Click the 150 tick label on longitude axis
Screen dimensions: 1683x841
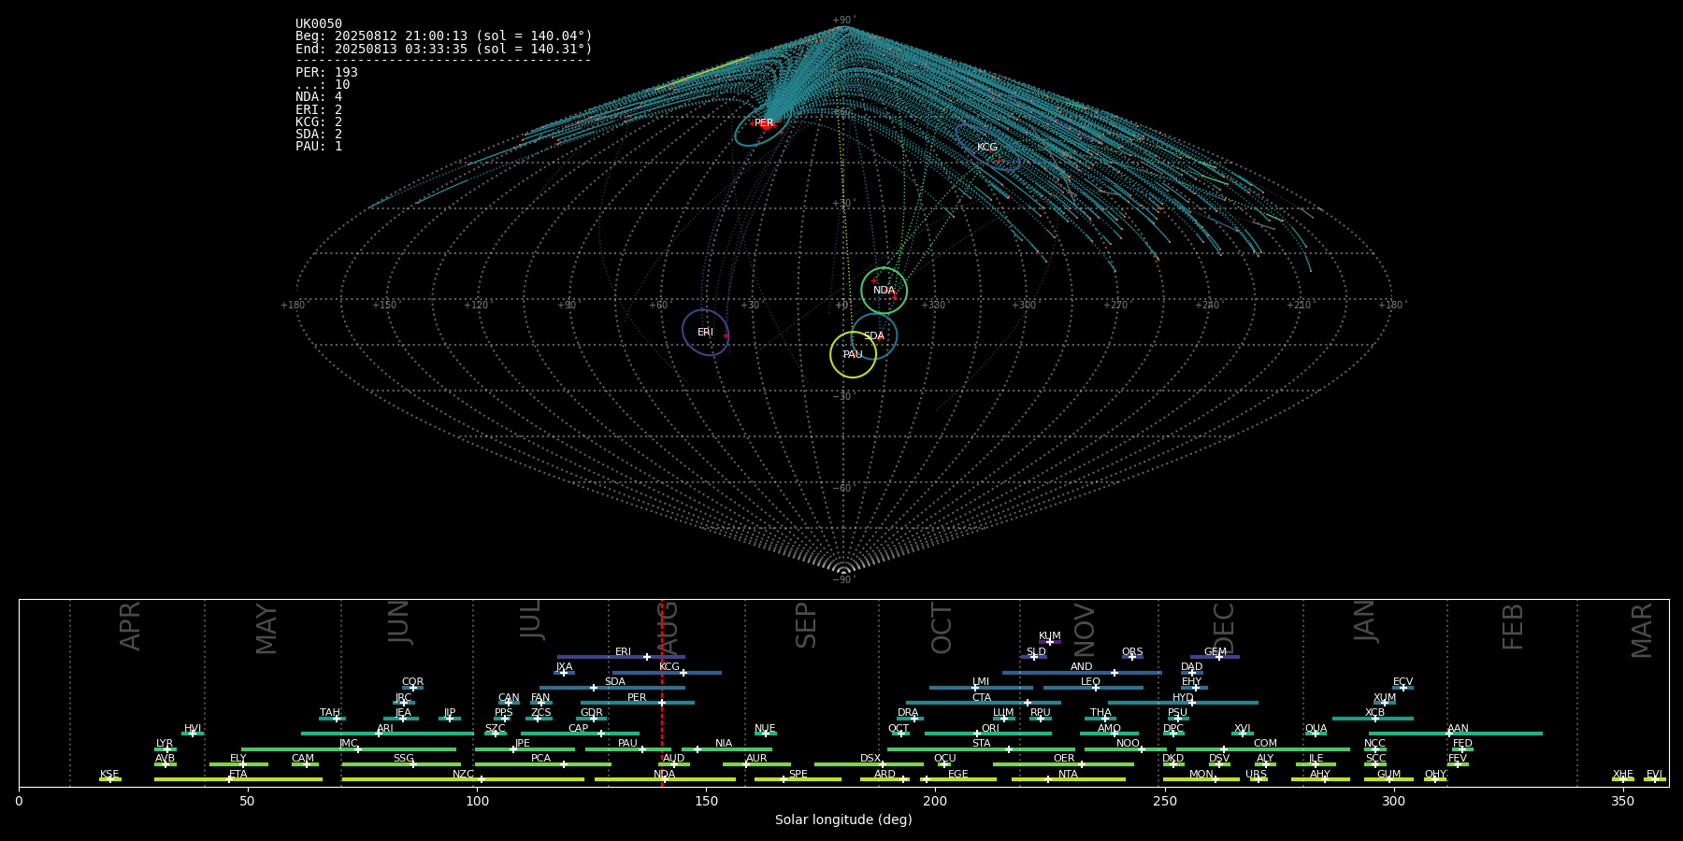tap(706, 801)
